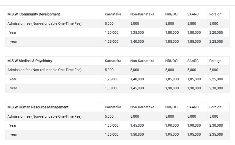235x145 pixels.
Task: Select Foreign column header in Human Resource Management table
Action: (x=215, y=107)
